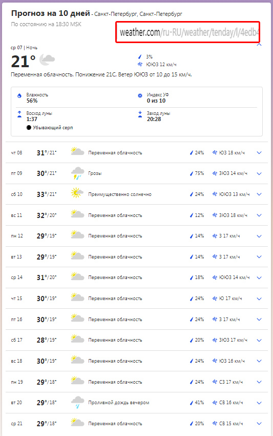Click the moonrise arrow icon near Восход луны
Image resolution: width=273 pixels, height=436 pixels.
tap(19, 114)
